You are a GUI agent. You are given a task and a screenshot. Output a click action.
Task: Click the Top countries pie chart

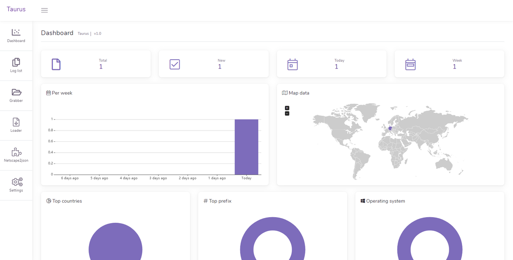pyautogui.click(x=115, y=241)
